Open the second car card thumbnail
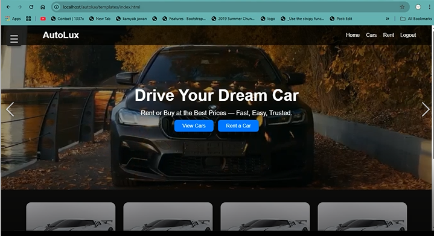Viewport: 434px width, 236px height. (x=168, y=217)
